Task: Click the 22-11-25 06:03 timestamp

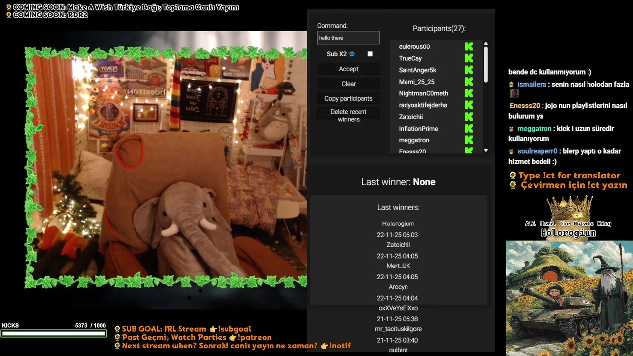Action: (x=397, y=235)
